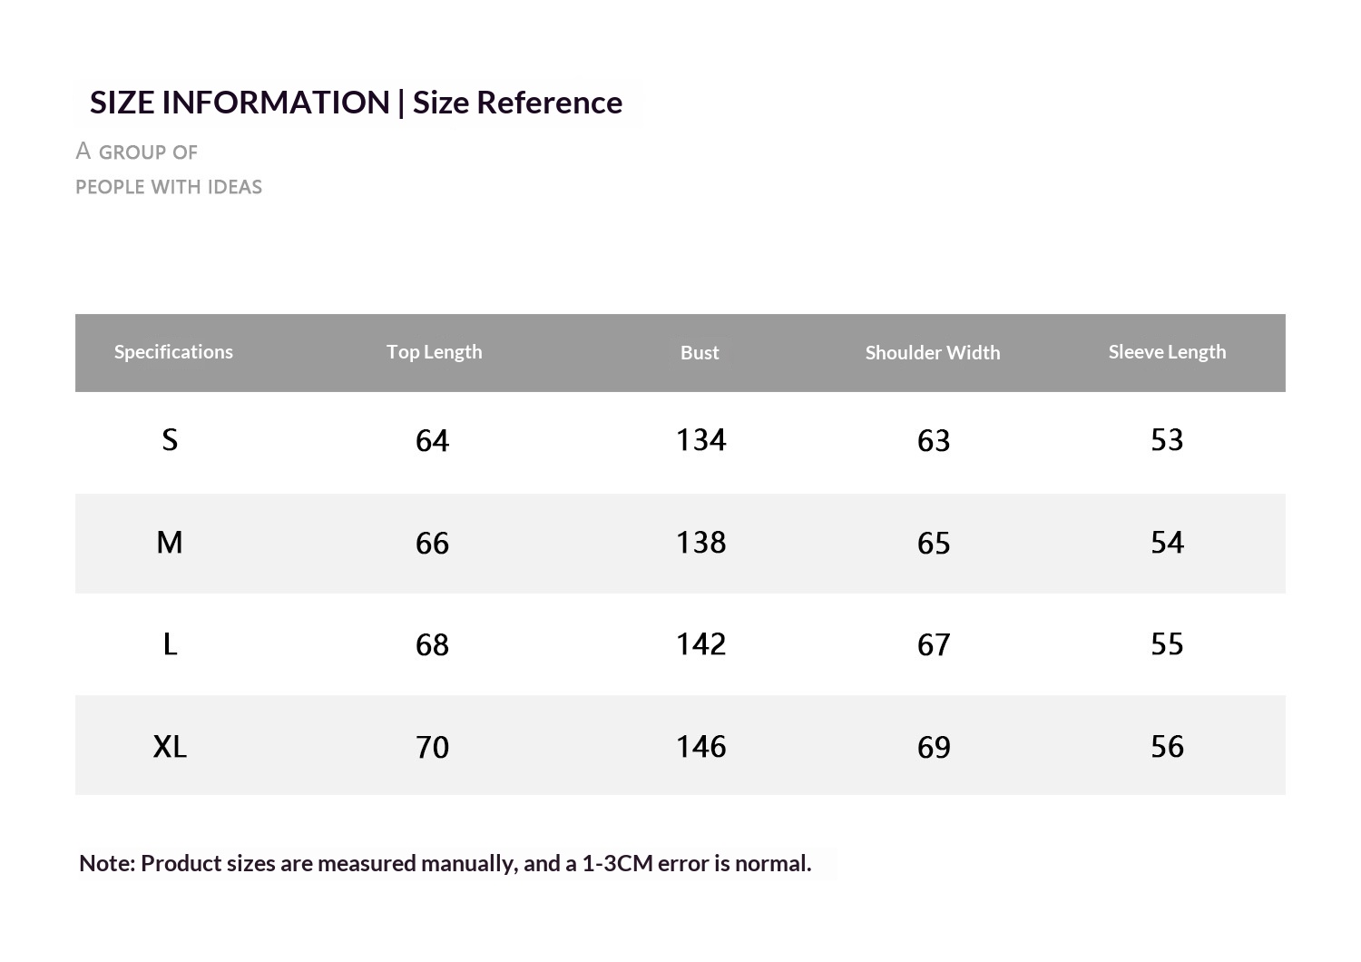
Task: Click the Shoulder Width column header
Action: 933,353
